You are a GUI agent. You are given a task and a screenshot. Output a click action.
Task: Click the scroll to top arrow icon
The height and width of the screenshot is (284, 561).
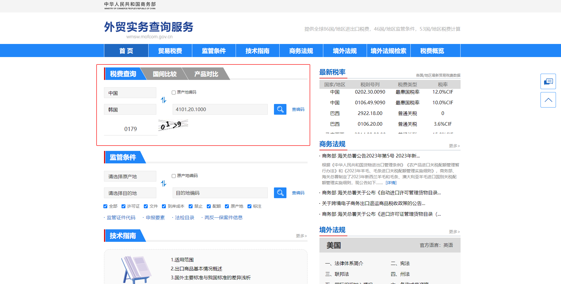[x=548, y=100]
